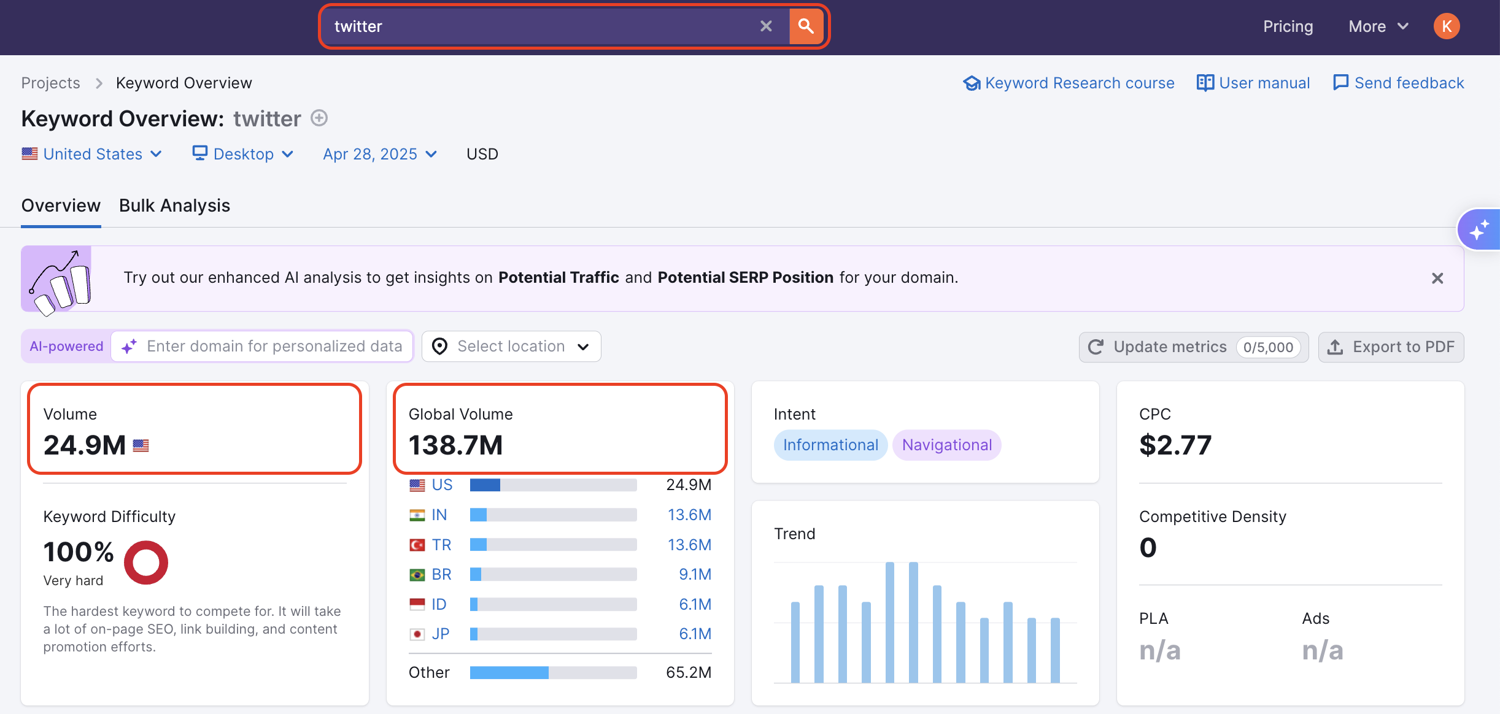The image size is (1500, 714).
Task: Open the AI sparkle assistant side button
Action: pos(1479,230)
